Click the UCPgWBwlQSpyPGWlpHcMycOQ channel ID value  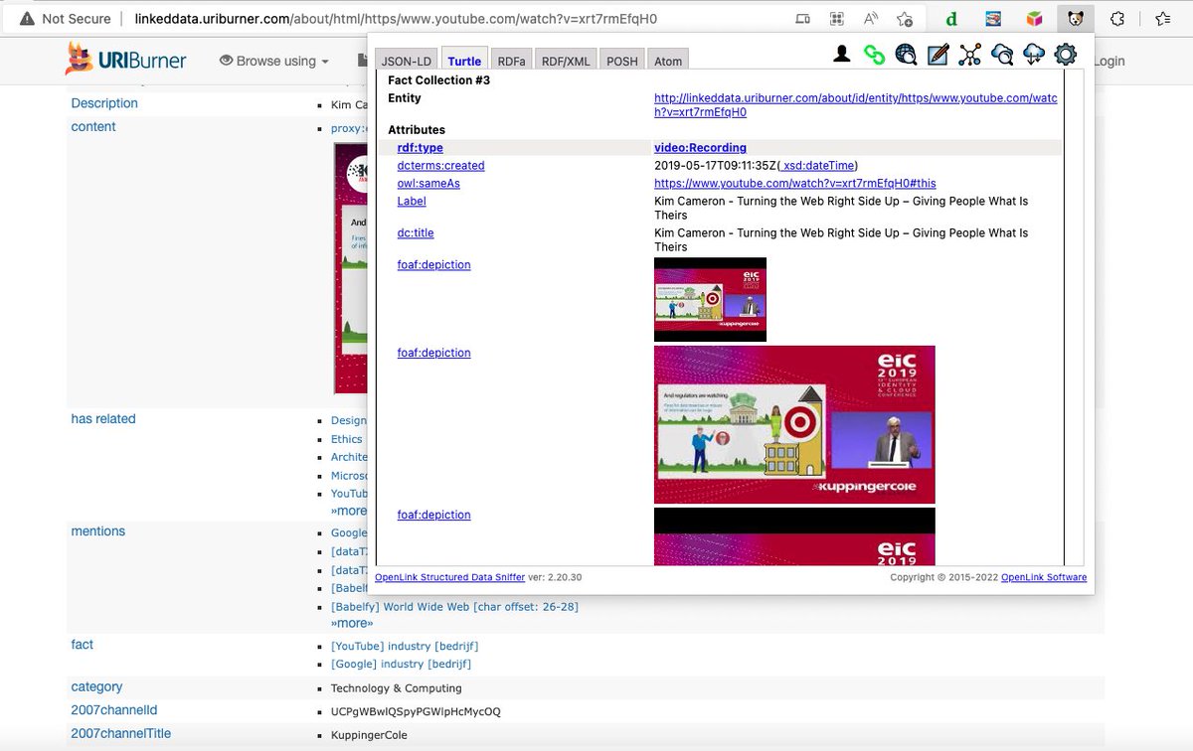(416, 711)
